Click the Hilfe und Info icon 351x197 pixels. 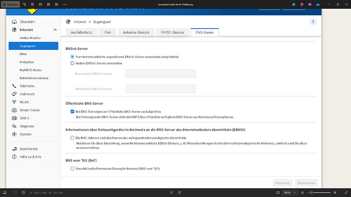tap(14, 157)
